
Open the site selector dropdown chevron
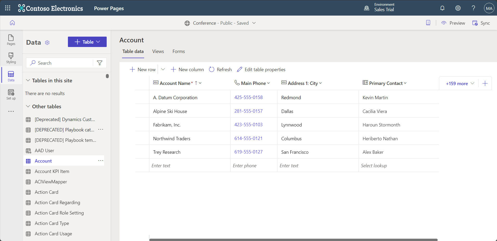[254, 23]
